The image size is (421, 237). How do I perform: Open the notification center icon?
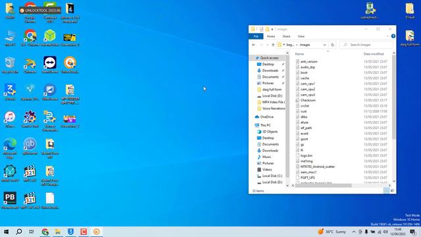(412, 232)
